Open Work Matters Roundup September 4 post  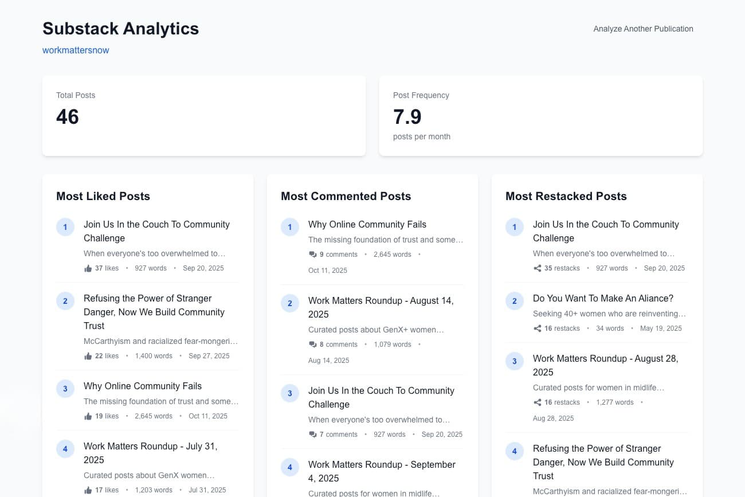pos(382,471)
